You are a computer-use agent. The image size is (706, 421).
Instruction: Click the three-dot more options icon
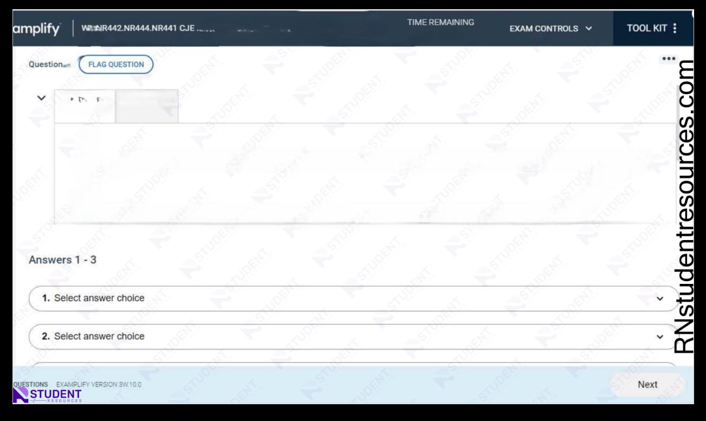[669, 59]
